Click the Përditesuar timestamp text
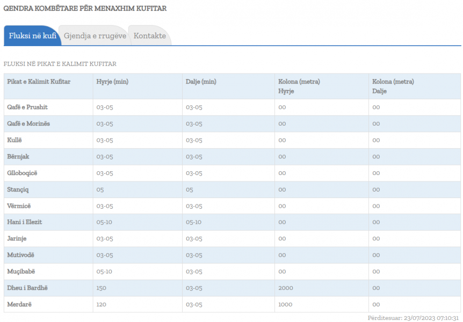The width and height of the screenshot is (463, 322). (413, 318)
